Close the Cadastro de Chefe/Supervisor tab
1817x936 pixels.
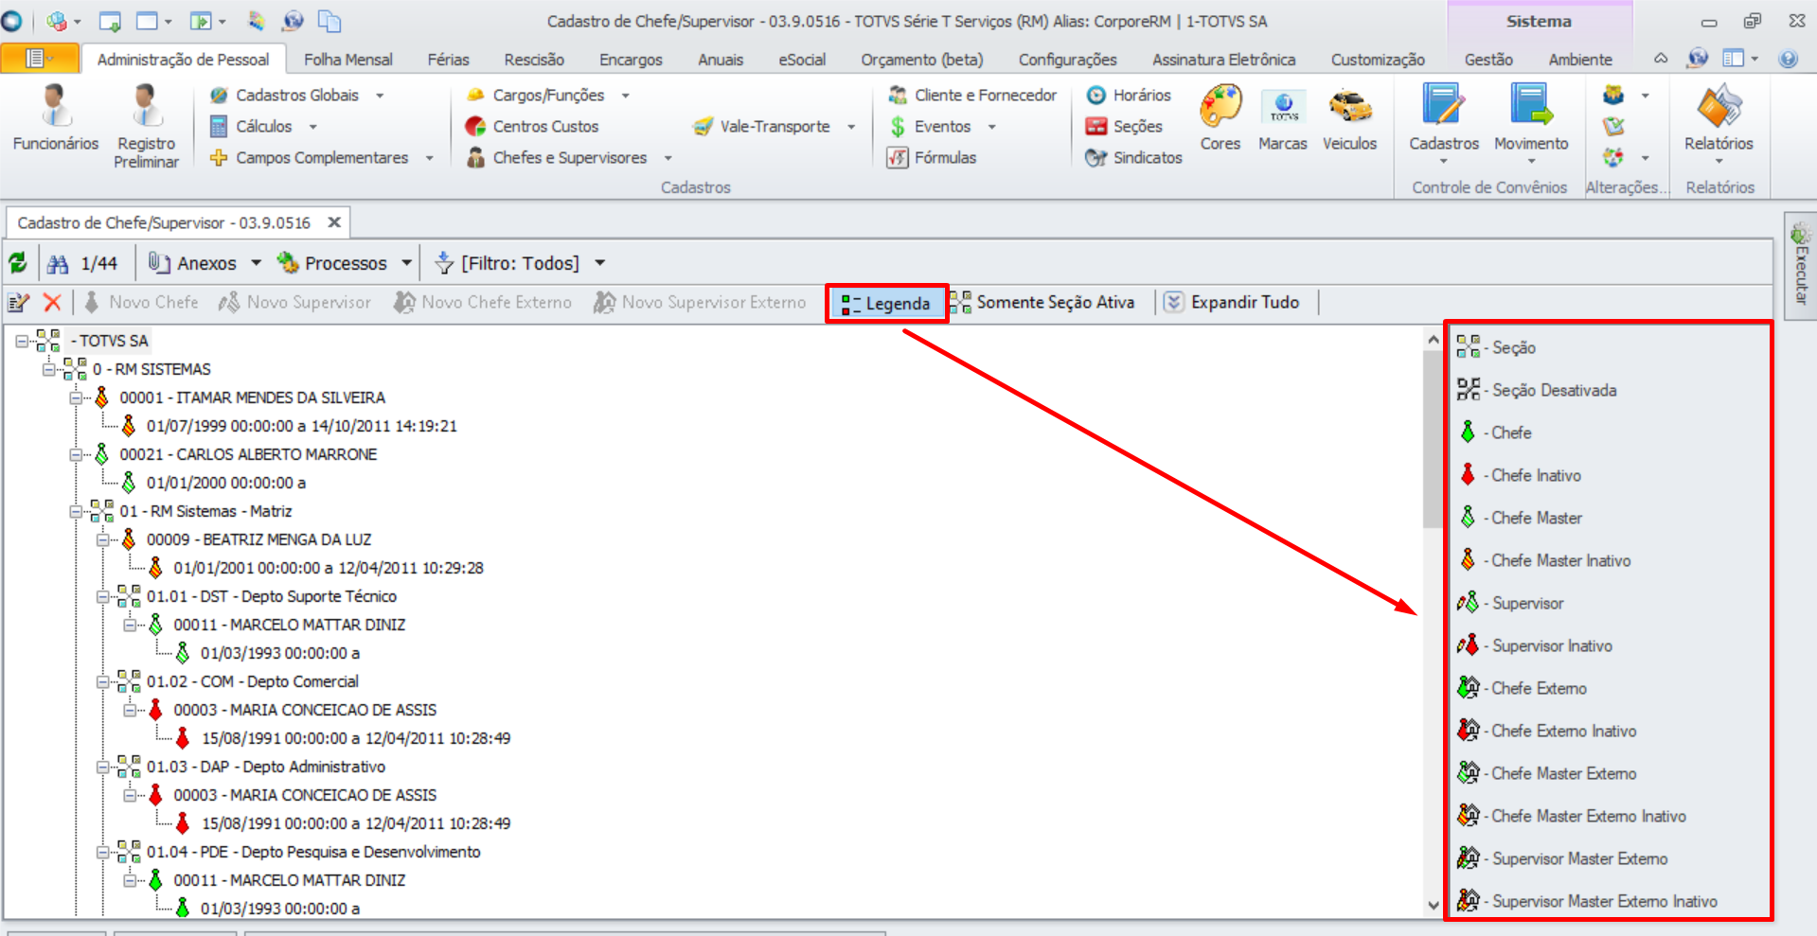tap(334, 222)
